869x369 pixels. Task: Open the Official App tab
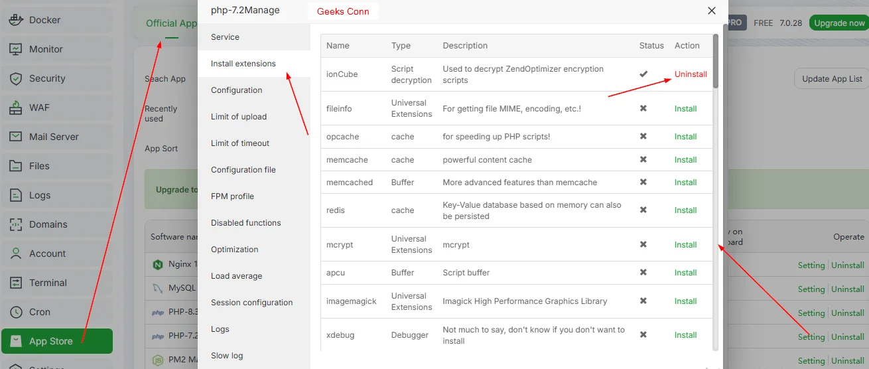click(x=171, y=23)
